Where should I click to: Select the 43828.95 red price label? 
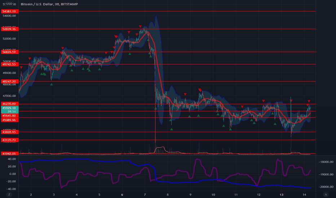click(10, 132)
